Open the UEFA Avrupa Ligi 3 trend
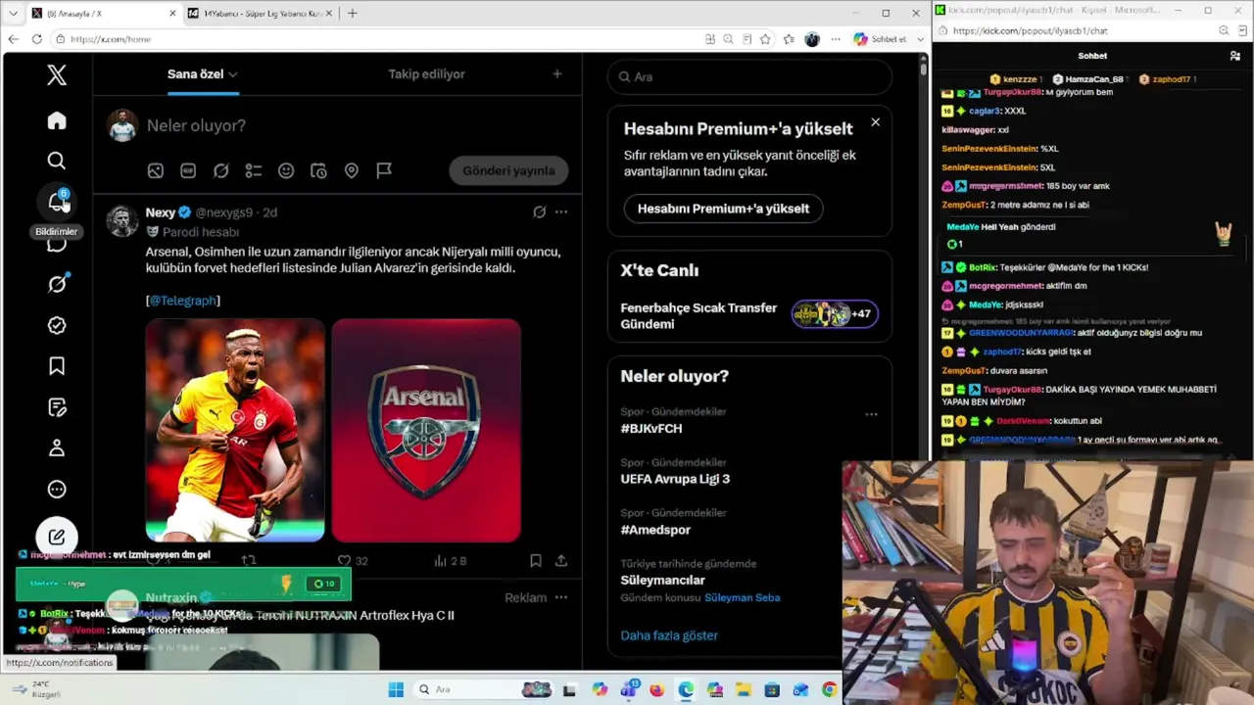The image size is (1254, 705). click(675, 479)
